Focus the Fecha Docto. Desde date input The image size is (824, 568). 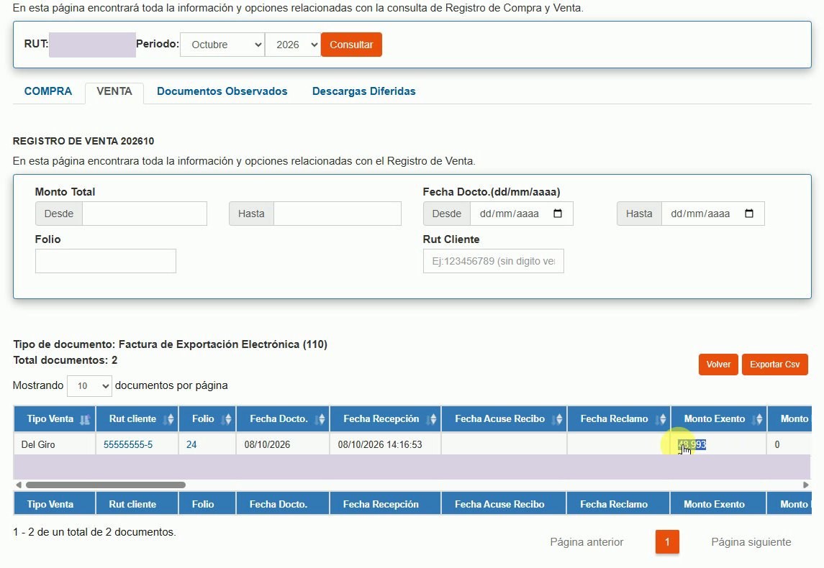[x=521, y=214]
